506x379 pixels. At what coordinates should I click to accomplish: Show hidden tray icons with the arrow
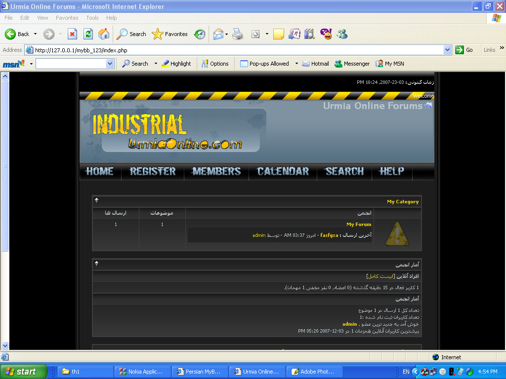pos(416,372)
